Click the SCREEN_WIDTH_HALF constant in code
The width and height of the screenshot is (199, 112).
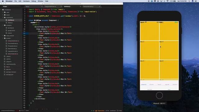[41, 16]
